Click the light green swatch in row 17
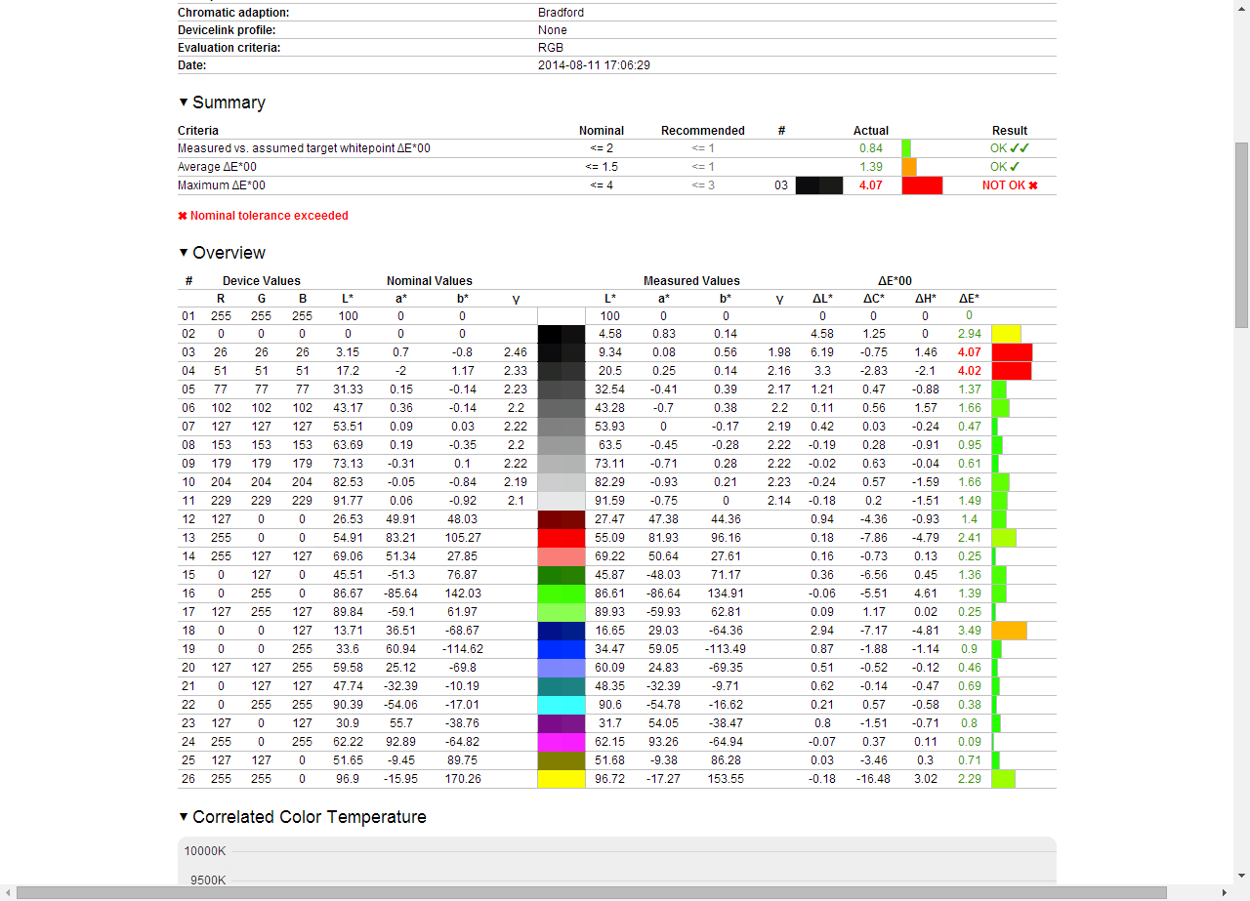 click(x=562, y=612)
